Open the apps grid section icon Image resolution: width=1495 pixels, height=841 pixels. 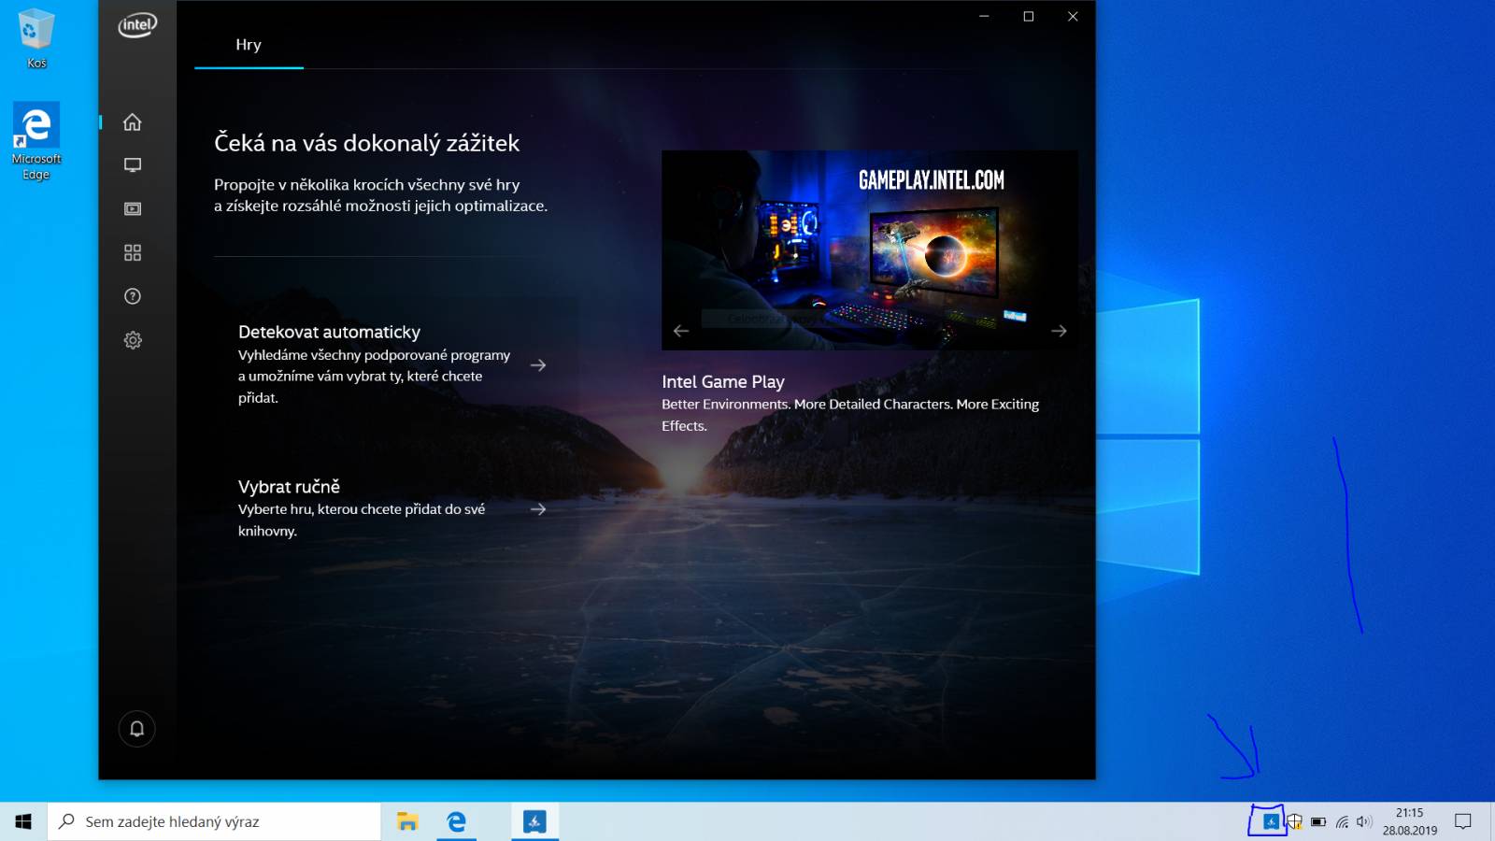pyautogui.click(x=133, y=252)
